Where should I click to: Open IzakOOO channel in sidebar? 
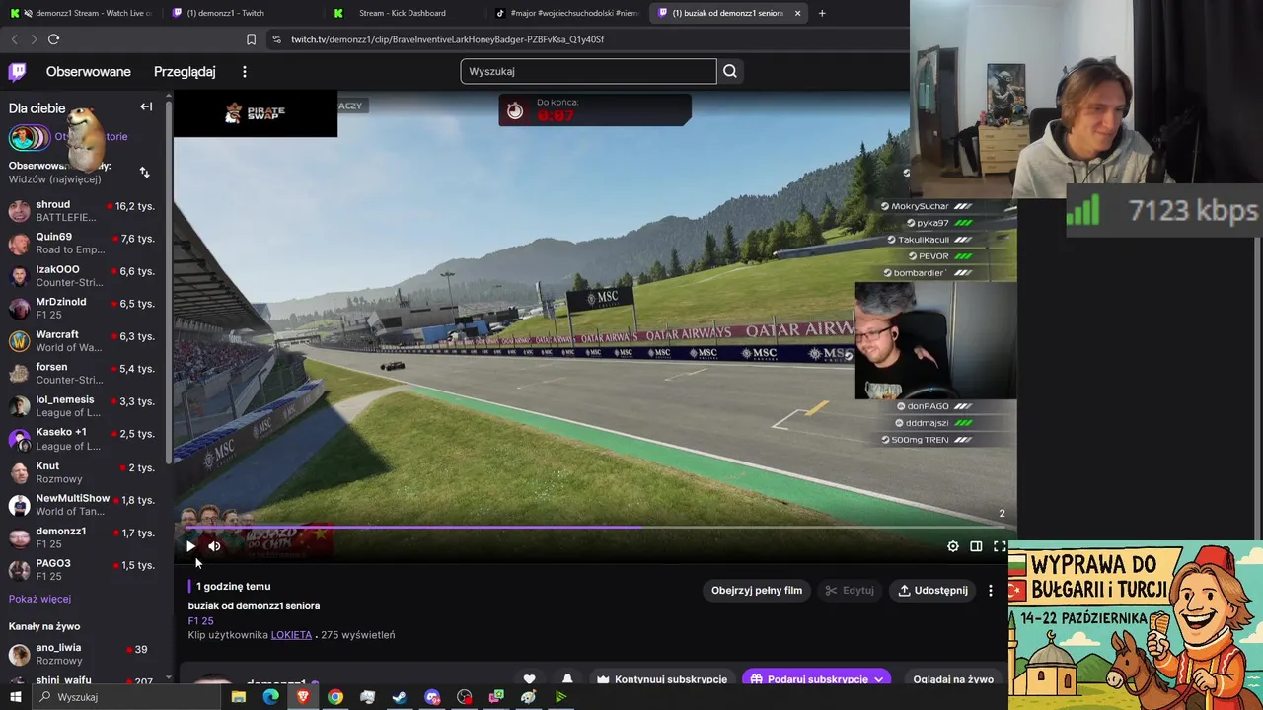(x=84, y=275)
